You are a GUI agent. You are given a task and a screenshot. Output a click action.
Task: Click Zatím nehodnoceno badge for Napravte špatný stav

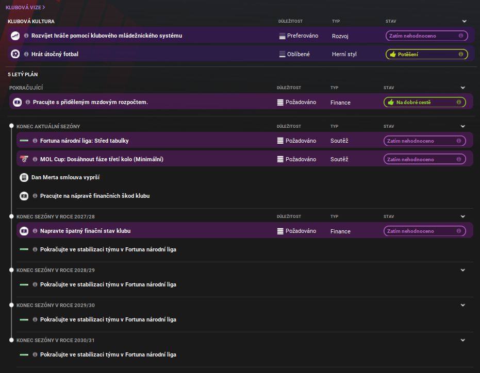[425, 231]
